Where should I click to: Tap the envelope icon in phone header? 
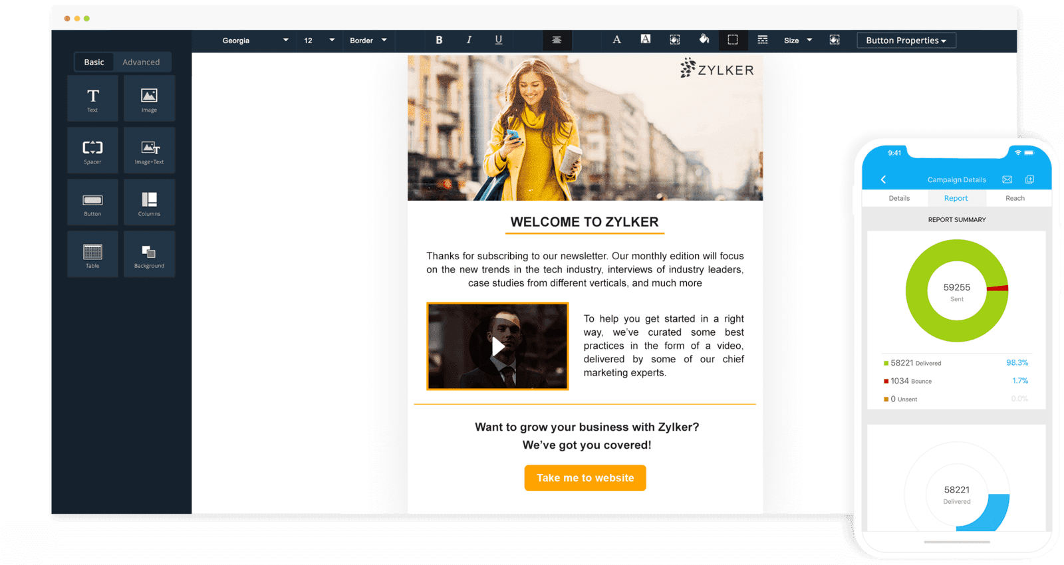[x=1007, y=179]
